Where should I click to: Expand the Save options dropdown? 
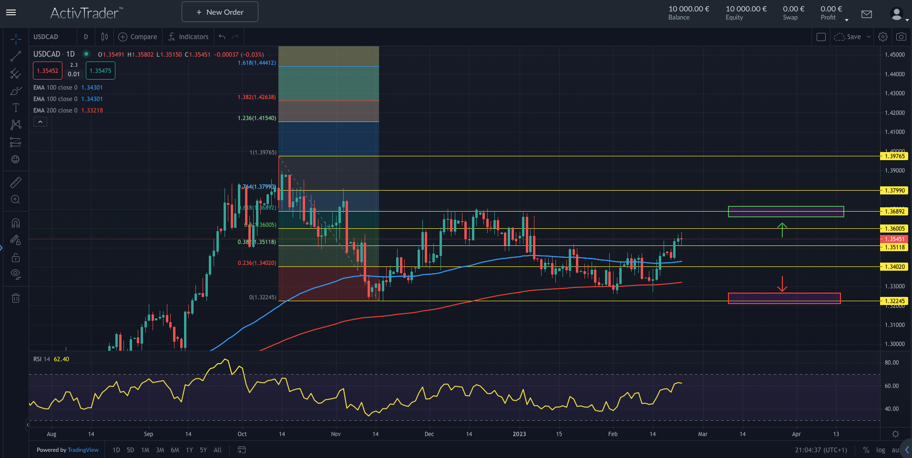click(x=868, y=36)
